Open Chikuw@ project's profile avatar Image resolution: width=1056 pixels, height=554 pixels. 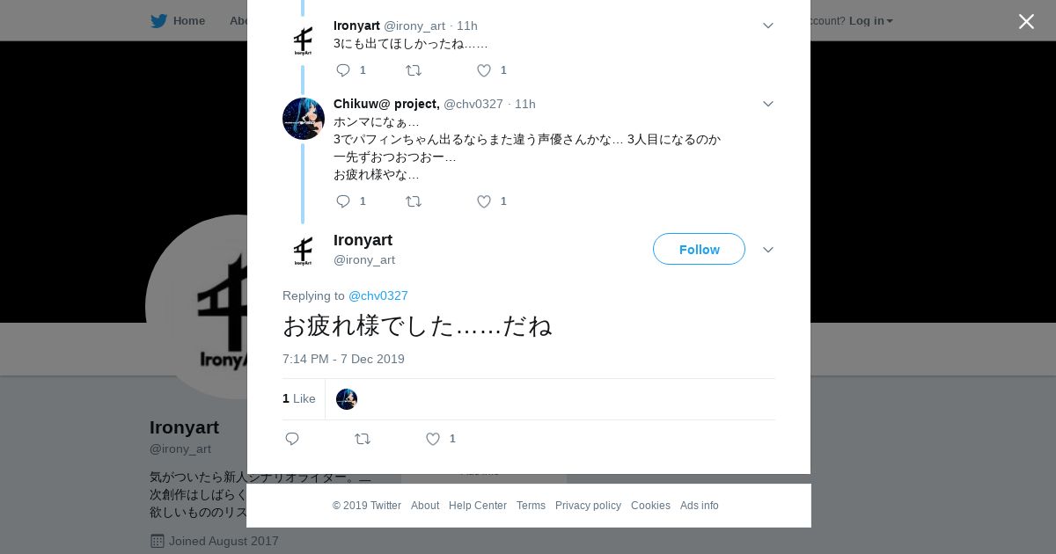(304, 119)
